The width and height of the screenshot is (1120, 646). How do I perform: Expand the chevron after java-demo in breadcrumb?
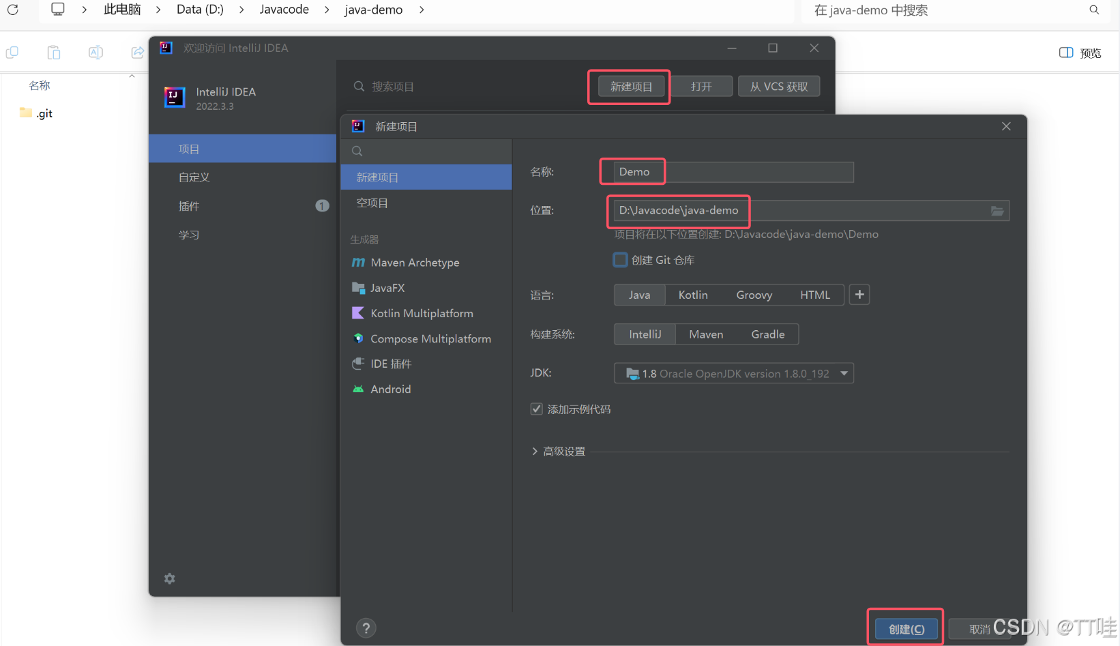coord(422,10)
